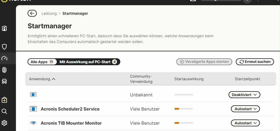Select the performance gauge sidebar icon
This screenshot has width=280, height=131.
[x=4, y=58]
